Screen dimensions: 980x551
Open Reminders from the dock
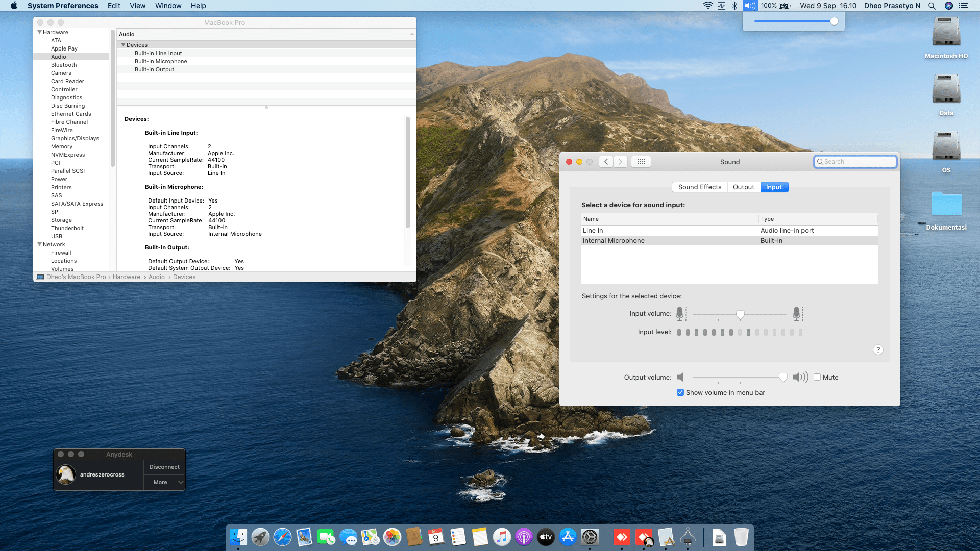point(458,537)
